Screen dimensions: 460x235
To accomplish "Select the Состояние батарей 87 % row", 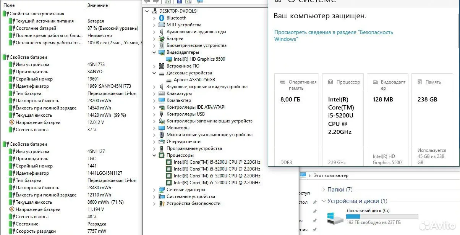I will tap(72, 28).
